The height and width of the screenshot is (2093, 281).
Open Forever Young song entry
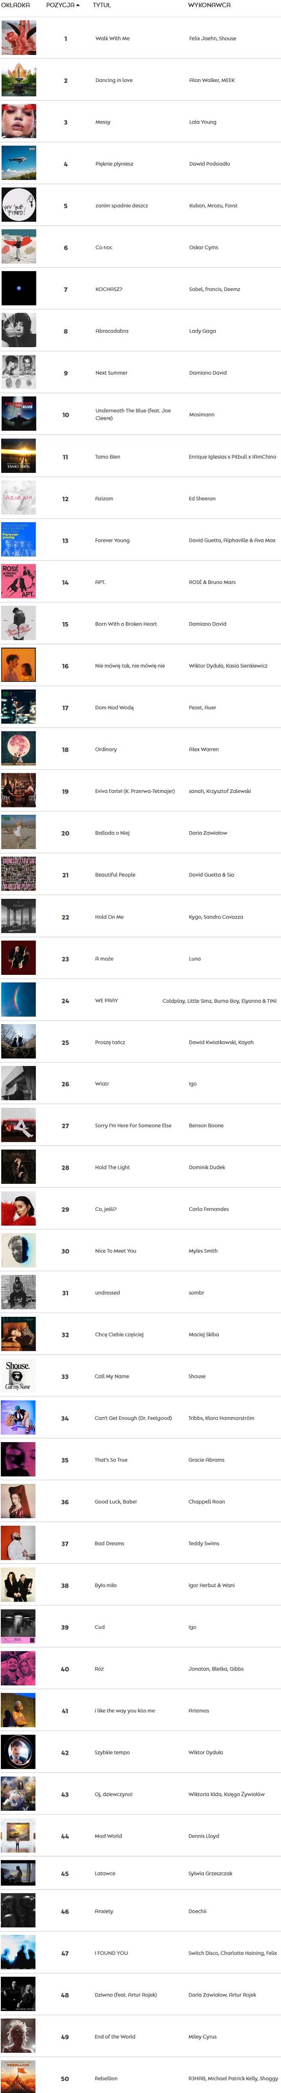point(112,540)
